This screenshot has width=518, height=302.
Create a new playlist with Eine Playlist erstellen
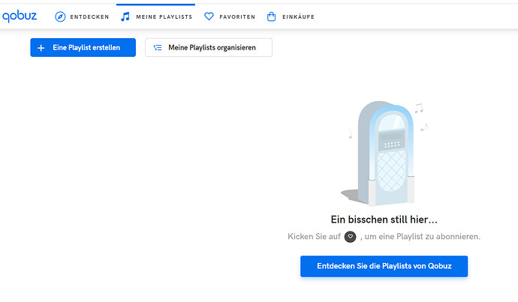click(x=83, y=47)
